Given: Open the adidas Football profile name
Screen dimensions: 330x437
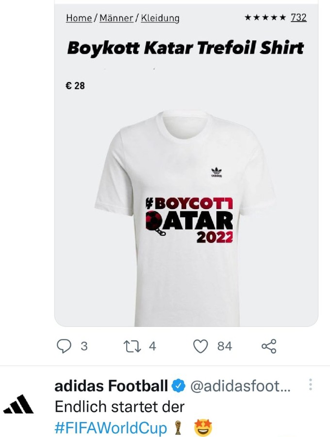Looking at the screenshot, I should (111, 386).
